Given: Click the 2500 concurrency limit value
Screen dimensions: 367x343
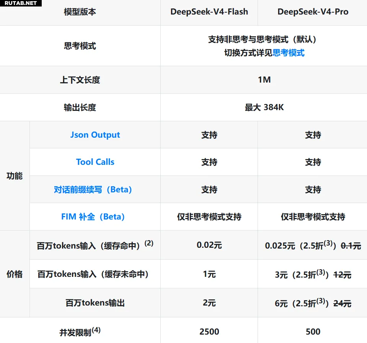Looking at the screenshot, I should click(x=209, y=332).
